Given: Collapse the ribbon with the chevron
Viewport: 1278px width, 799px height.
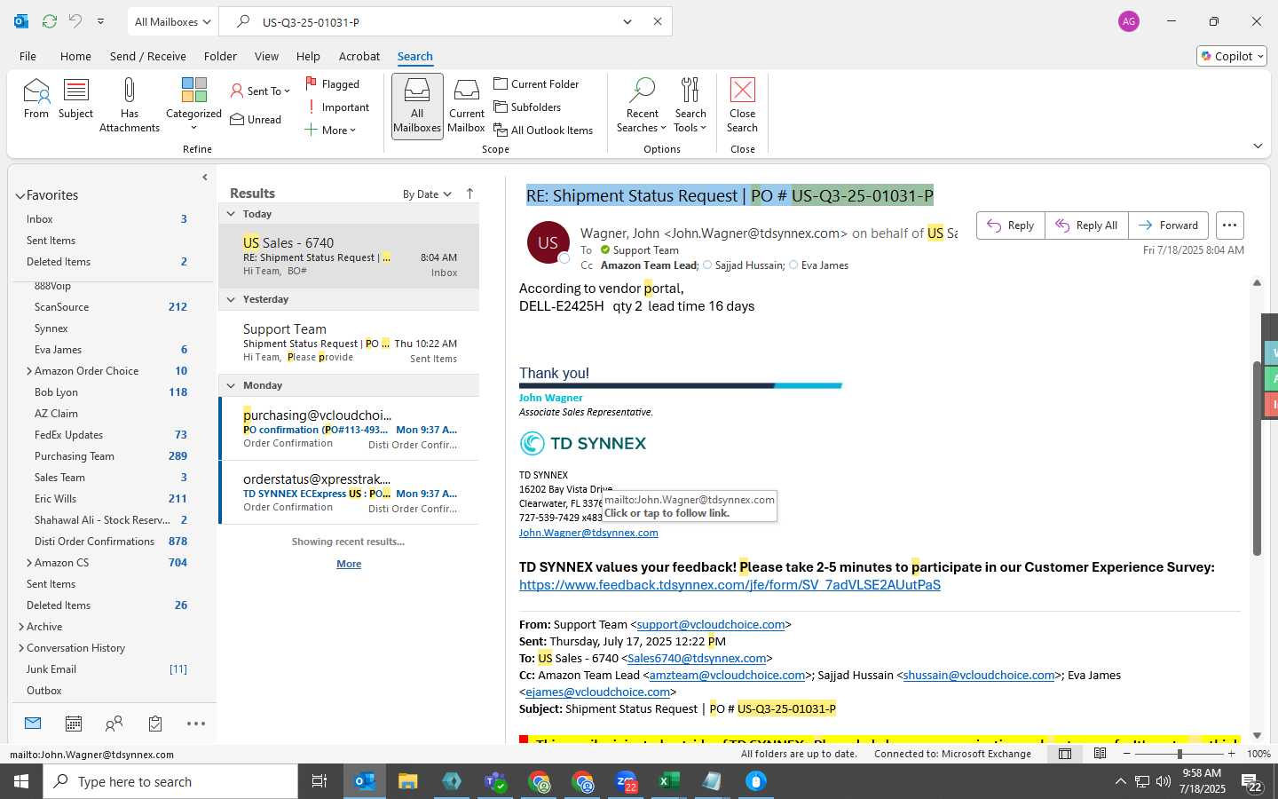Looking at the screenshot, I should pyautogui.click(x=1258, y=146).
